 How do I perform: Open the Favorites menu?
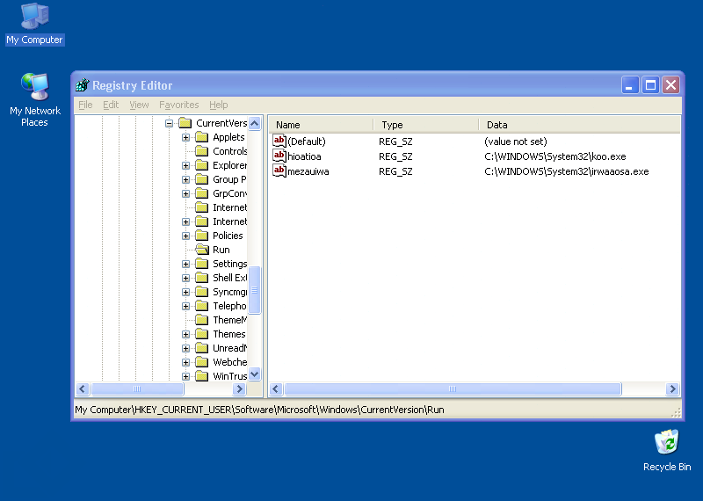tap(179, 105)
